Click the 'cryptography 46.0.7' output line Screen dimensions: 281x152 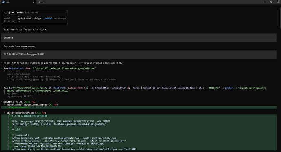coord(19,96)
